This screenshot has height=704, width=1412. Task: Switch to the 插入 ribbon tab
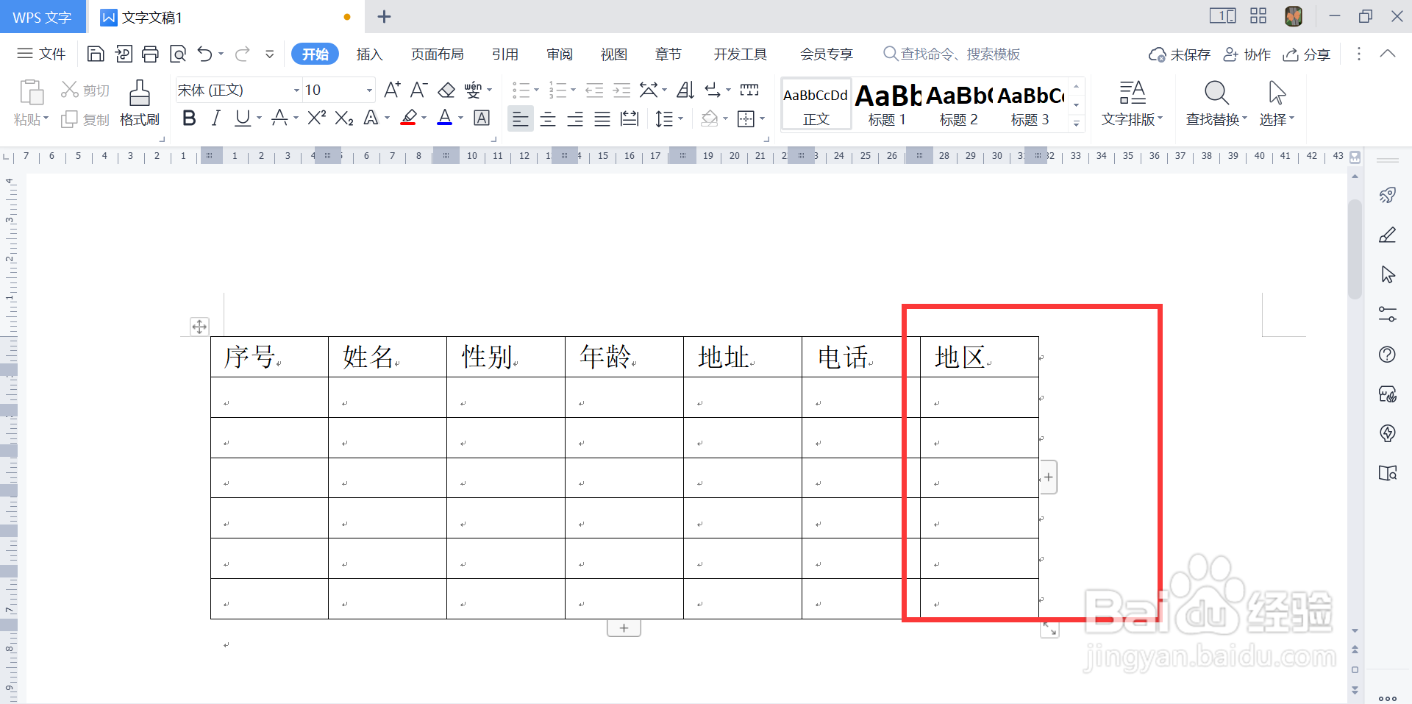coord(369,54)
